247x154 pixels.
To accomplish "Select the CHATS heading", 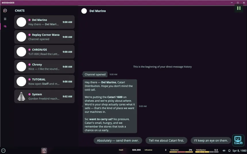I will [x=20, y=11].
